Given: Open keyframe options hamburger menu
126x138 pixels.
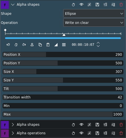Looking at the screenshot, I should [64, 45].
